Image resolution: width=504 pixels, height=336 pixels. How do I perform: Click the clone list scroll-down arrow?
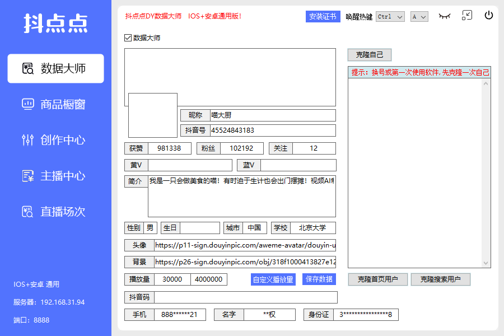(x=486, y=263)
